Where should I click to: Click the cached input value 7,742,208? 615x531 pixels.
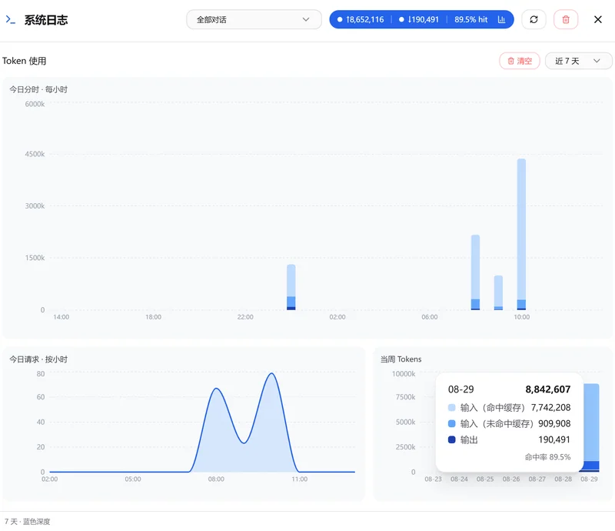pos(550,408)
